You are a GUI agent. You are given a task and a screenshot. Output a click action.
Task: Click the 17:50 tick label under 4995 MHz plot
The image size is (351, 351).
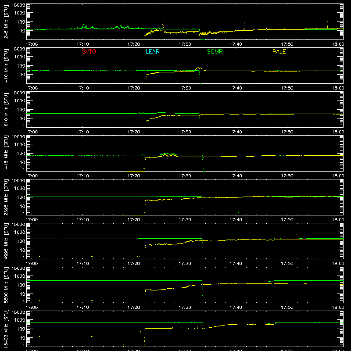[x=287, y=264]
